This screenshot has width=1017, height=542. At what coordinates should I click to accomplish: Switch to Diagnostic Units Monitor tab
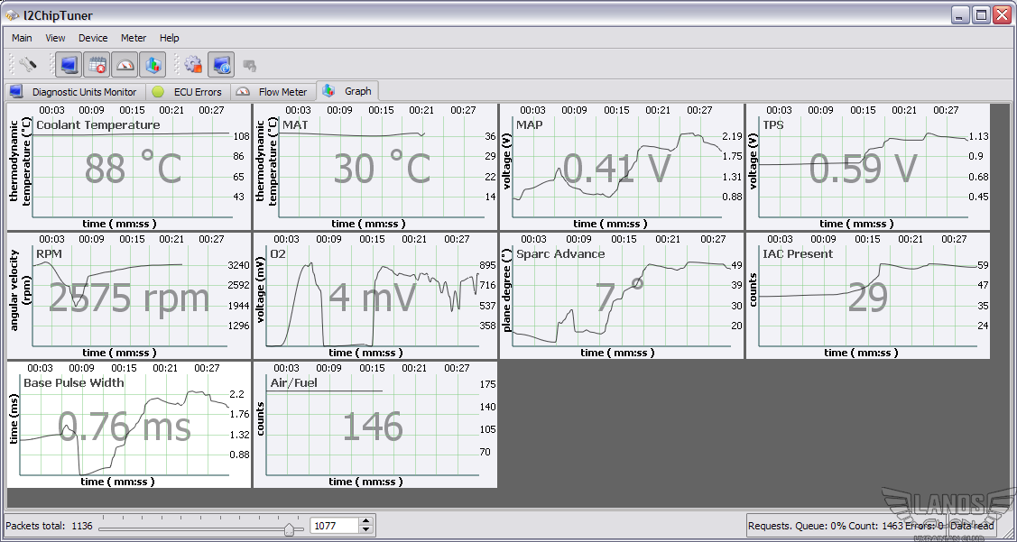[74, 92]
